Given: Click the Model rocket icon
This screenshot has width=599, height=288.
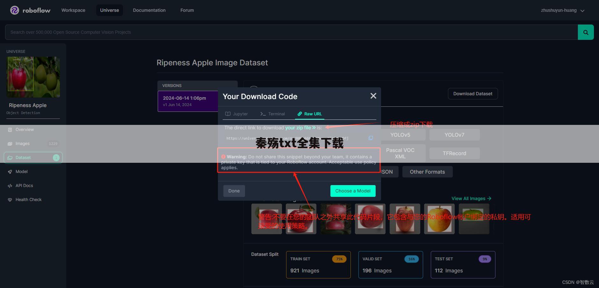Looking at the screenshot, I should 10,172.
